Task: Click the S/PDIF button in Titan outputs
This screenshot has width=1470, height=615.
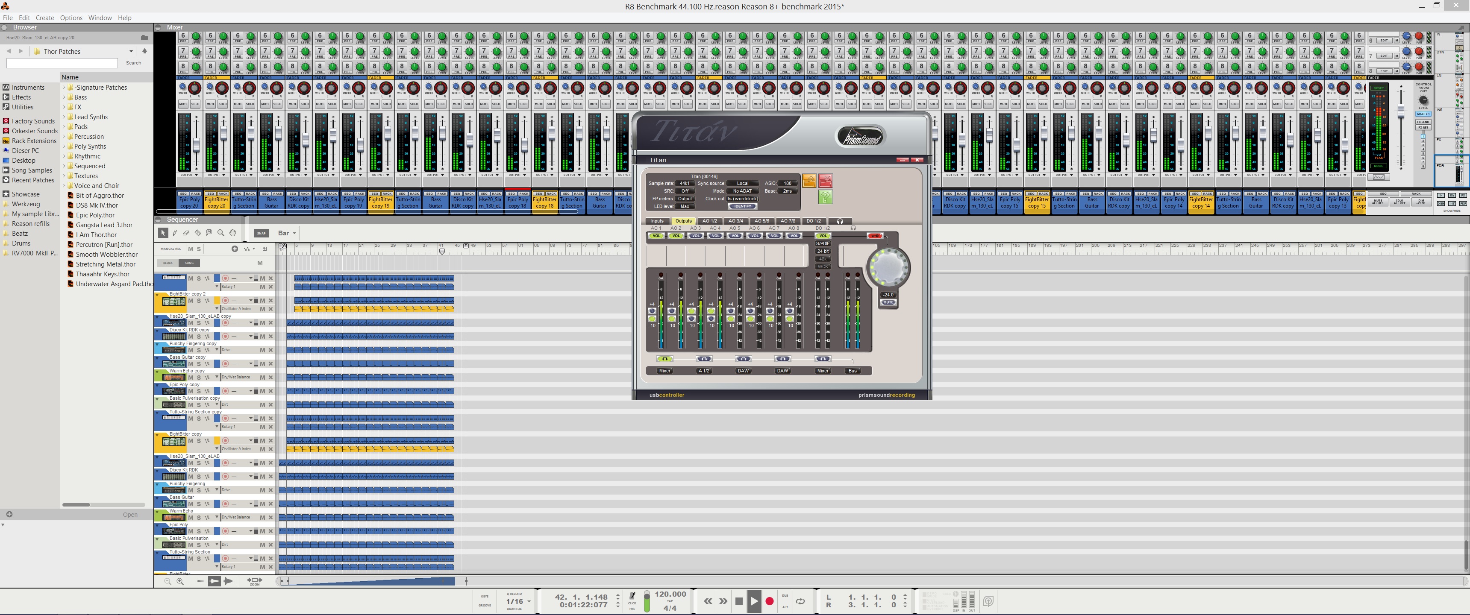Action: point(823,243)
